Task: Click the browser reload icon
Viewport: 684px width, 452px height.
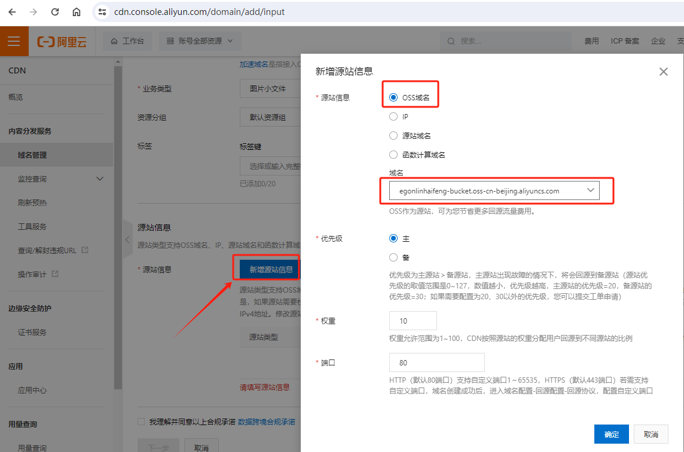Action: pyautogui.click(x=55, y=12)
